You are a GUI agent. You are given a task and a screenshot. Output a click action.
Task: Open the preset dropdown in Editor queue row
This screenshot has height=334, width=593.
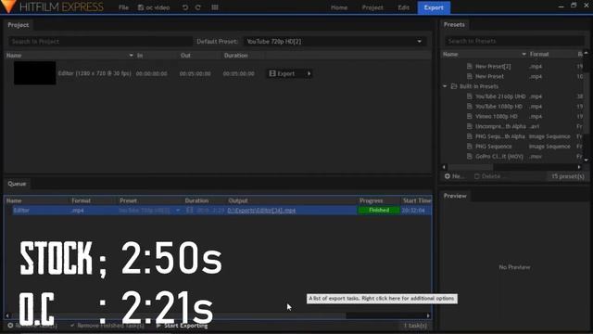pos(178,211)
